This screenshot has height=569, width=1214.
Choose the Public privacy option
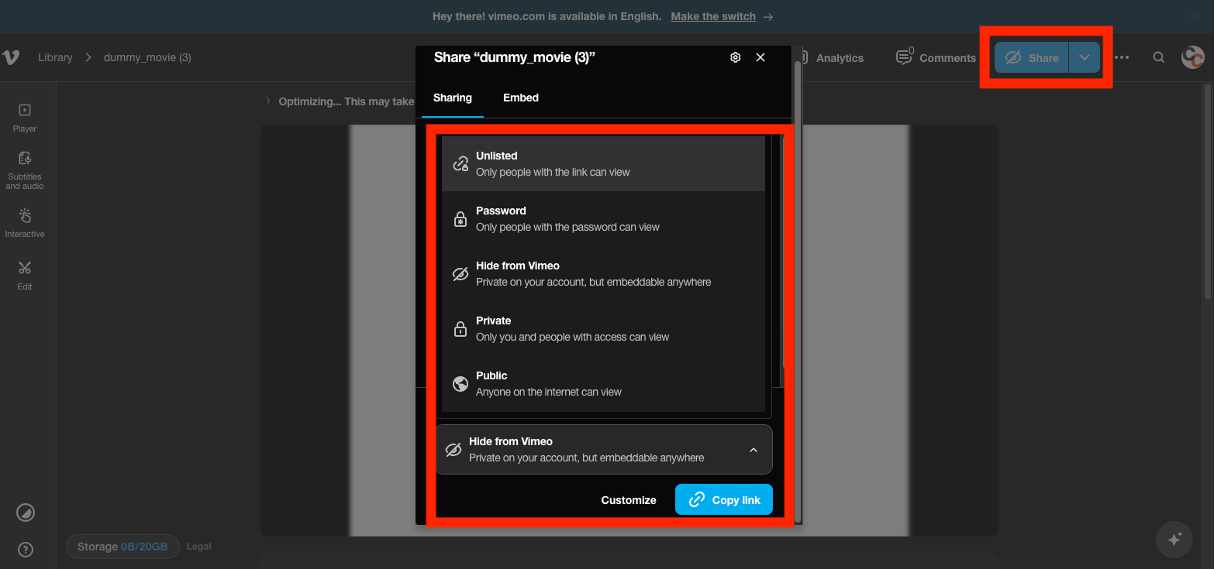[603, 383]
